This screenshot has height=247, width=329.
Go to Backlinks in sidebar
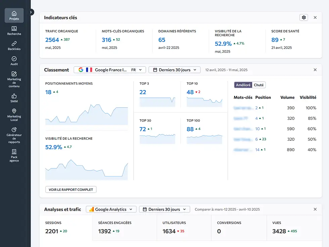(x=14, y=46)
